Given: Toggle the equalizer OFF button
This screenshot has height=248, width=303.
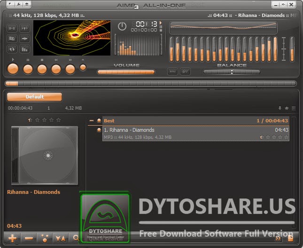Looking at the screenshot, I should pos(185,72).
